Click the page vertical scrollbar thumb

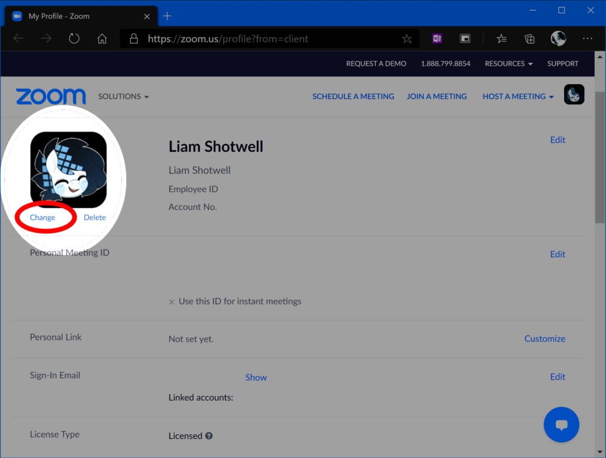tap(599, 158)
